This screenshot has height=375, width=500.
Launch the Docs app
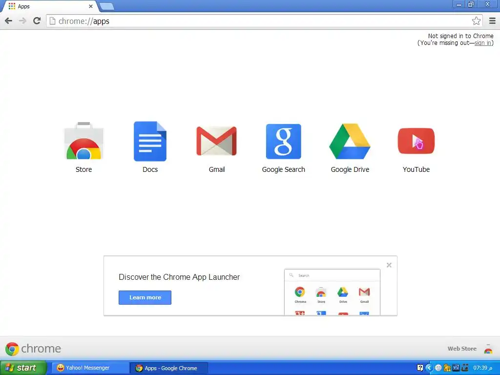coord(150,141)
